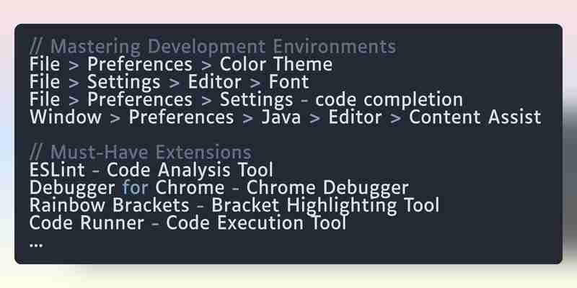Select the 'Color Theme' text
Viewport: 577px width, 288px height.
coord(276,64)
